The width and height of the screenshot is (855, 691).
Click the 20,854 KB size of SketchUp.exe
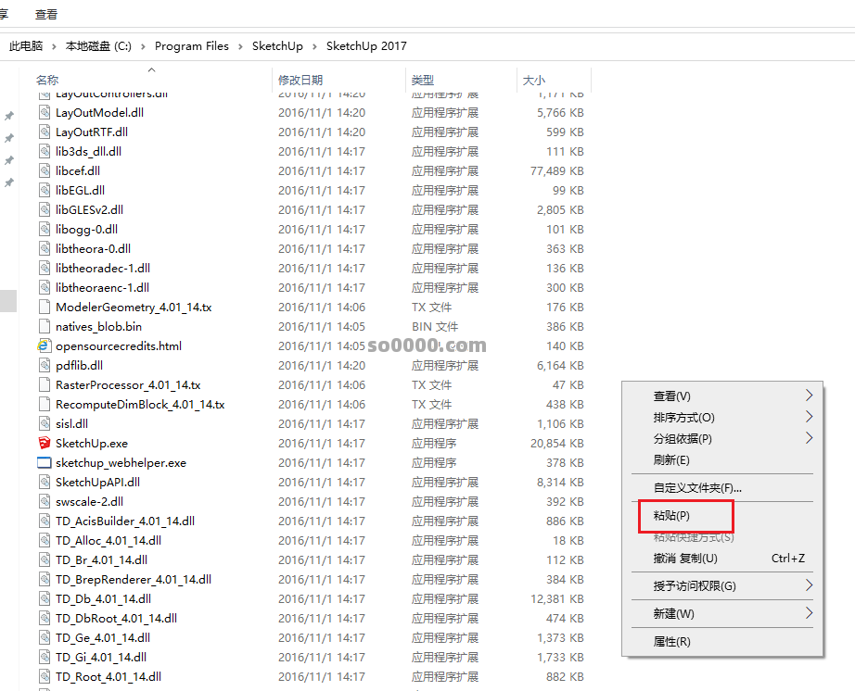(x=556, y=444)
